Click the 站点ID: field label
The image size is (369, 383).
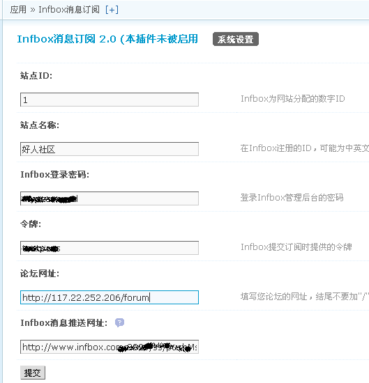coord(36,76)
